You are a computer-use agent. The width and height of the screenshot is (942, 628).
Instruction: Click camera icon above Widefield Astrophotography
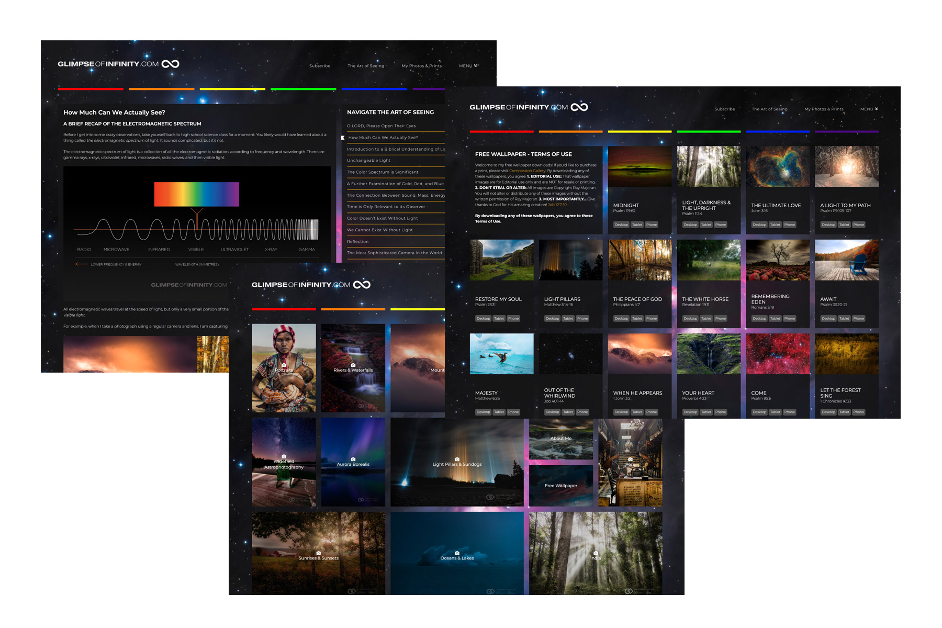coord(284,456)
